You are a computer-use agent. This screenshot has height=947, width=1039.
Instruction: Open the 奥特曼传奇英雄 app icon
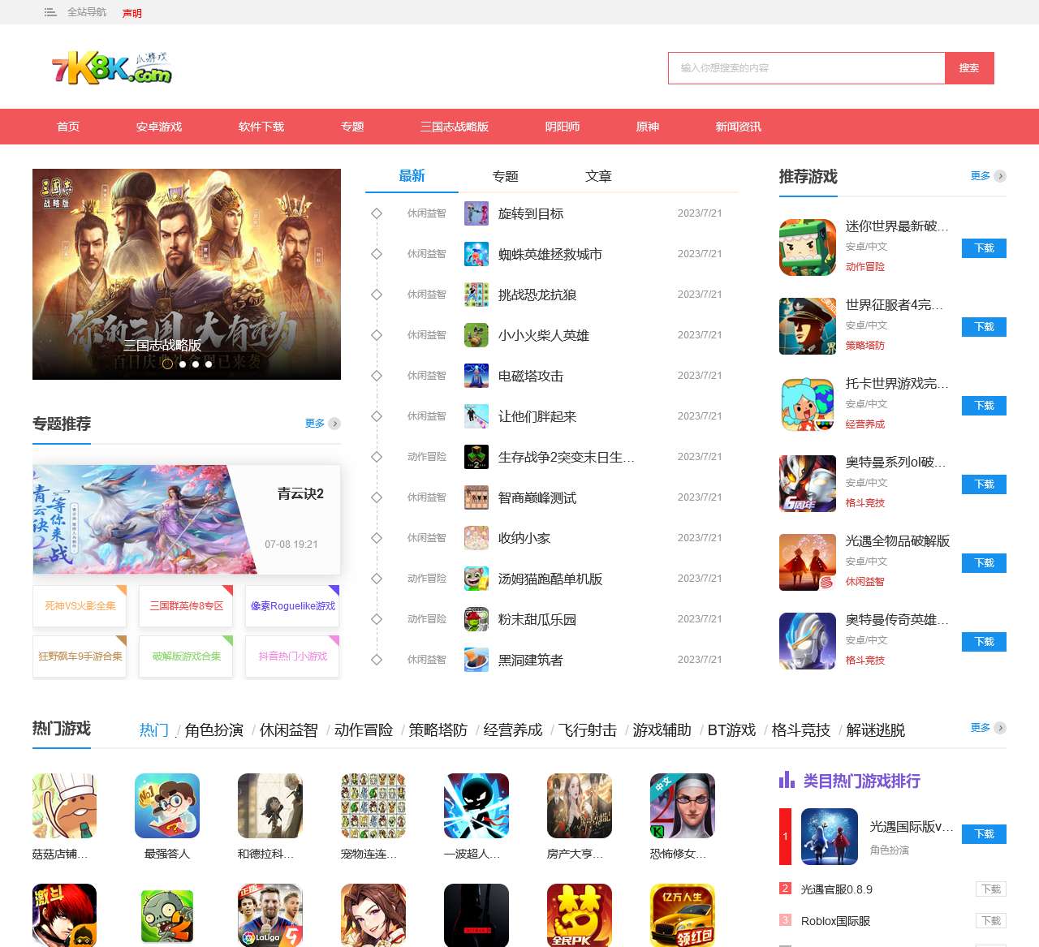click(x=808, y=641)
